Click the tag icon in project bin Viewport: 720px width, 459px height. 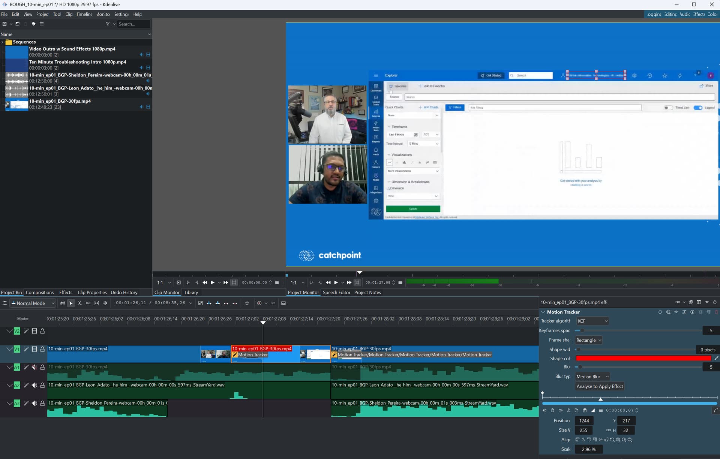pos(33,24)
